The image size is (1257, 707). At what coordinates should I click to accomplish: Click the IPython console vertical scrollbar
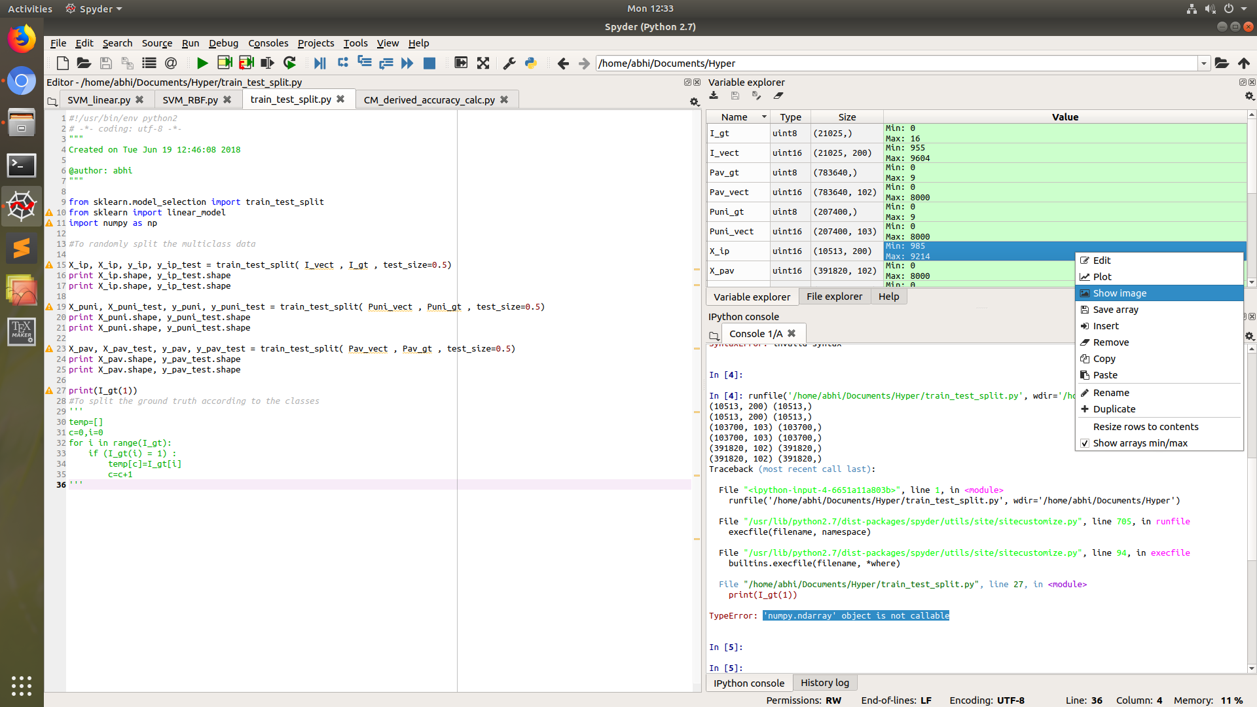1252,509
